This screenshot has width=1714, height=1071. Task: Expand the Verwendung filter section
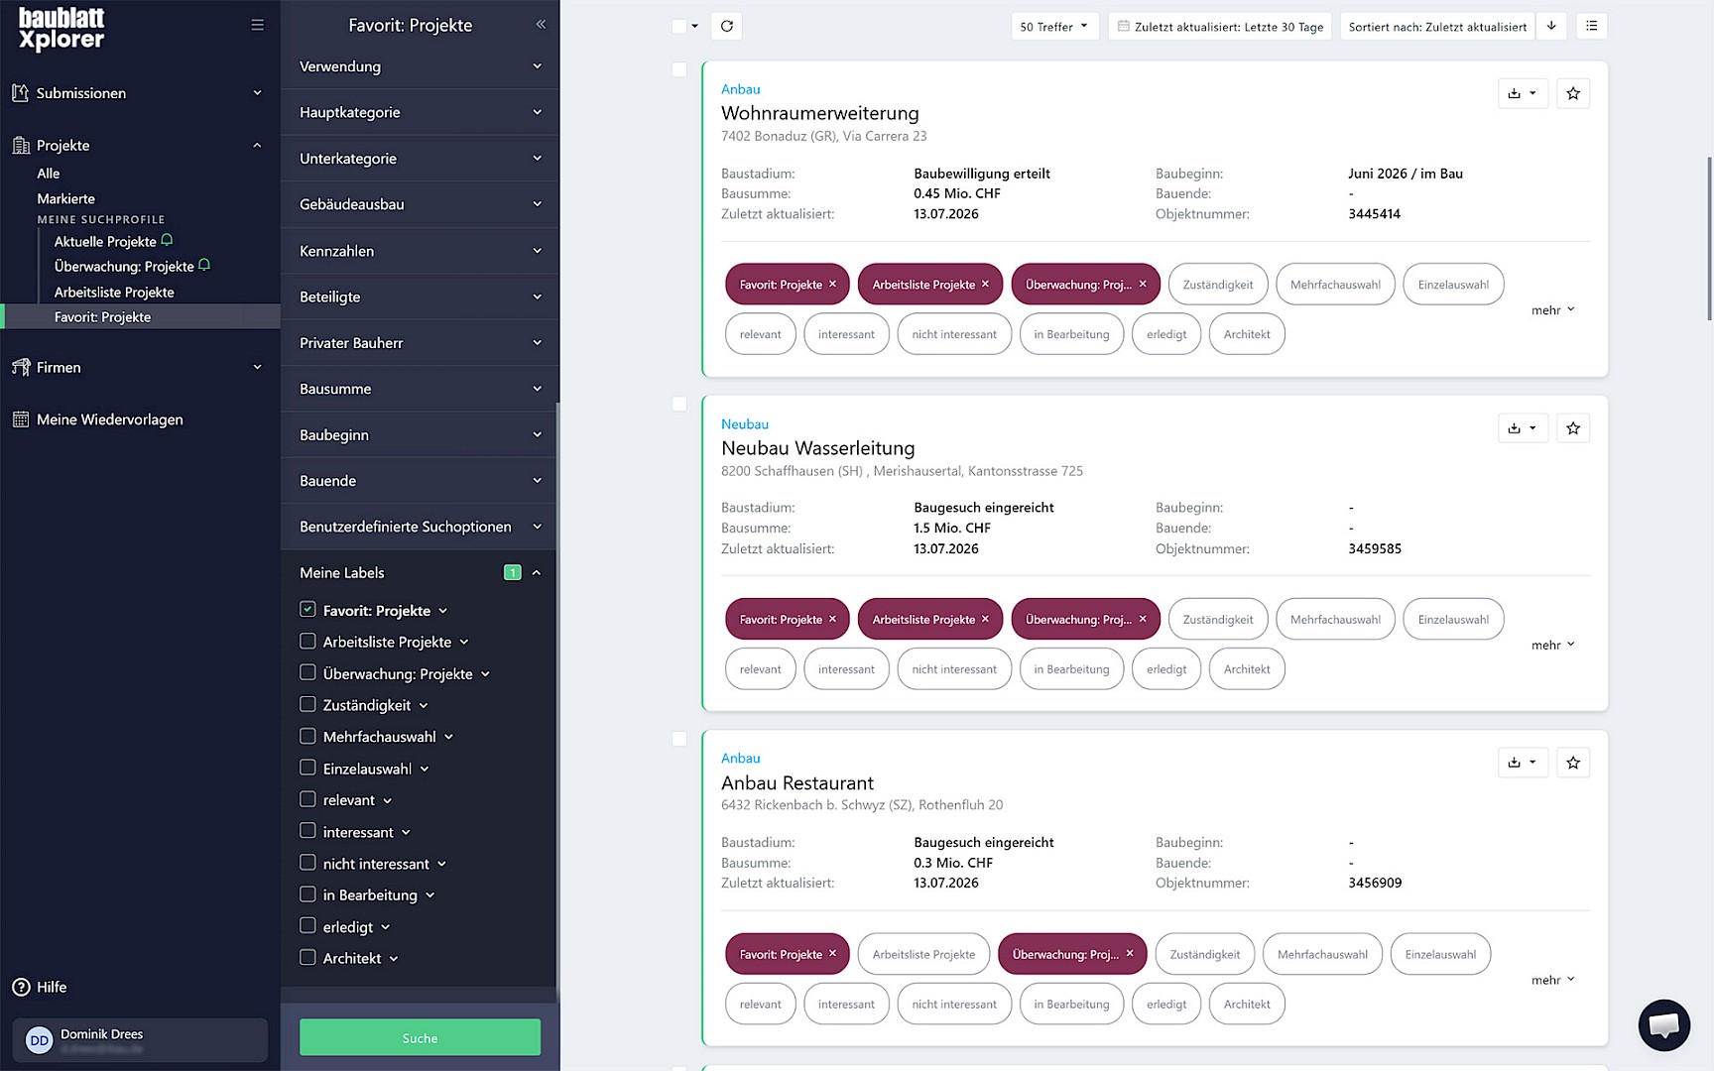tap(420, 66)
